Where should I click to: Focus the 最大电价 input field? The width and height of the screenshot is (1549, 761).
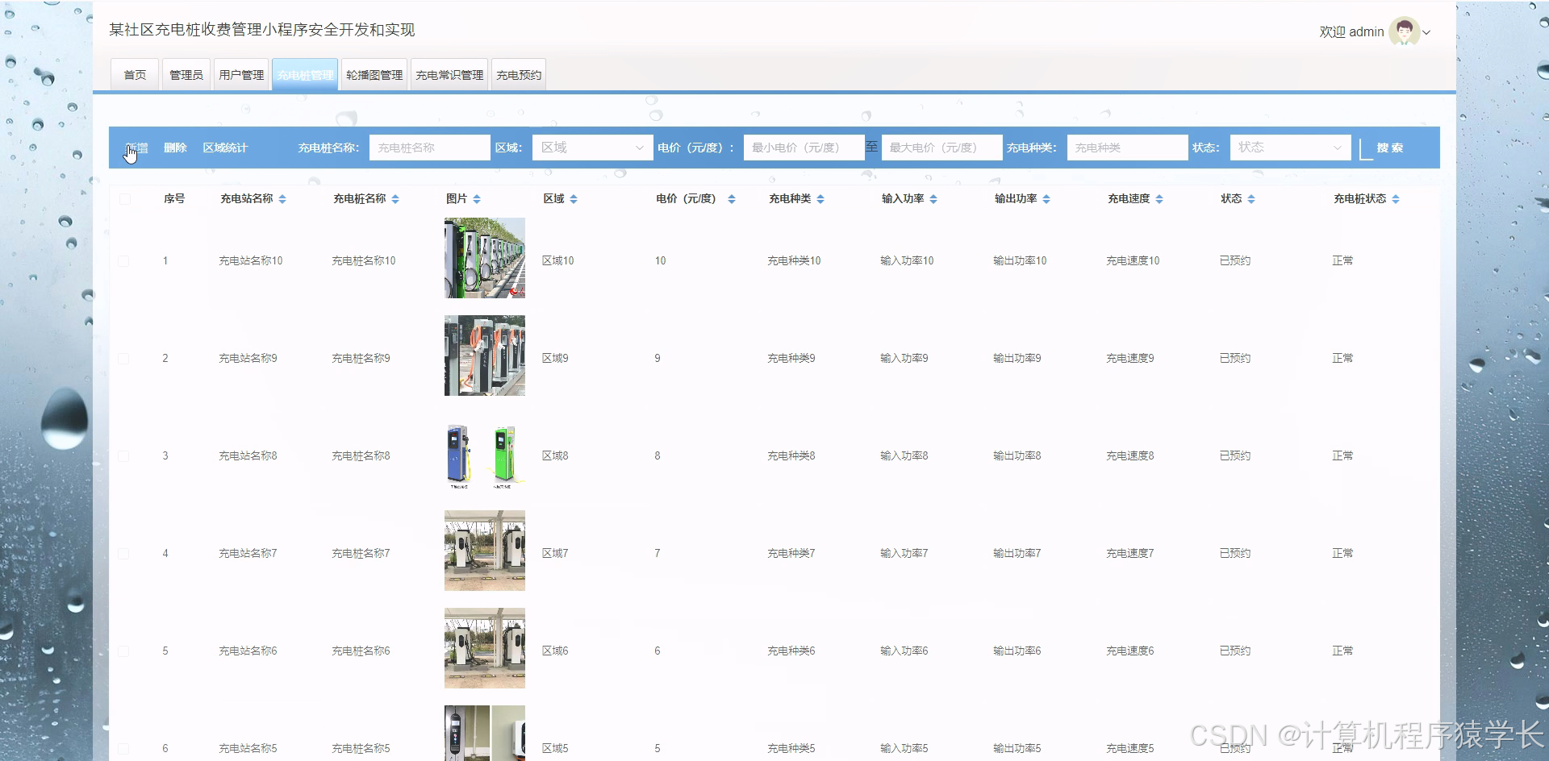(942, 148)
